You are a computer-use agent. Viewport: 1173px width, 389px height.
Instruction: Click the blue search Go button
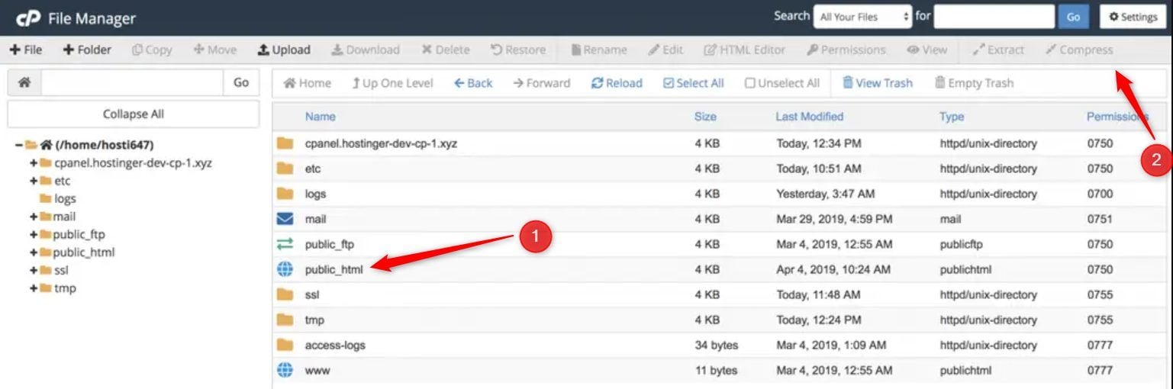(x=1073, y=17)
